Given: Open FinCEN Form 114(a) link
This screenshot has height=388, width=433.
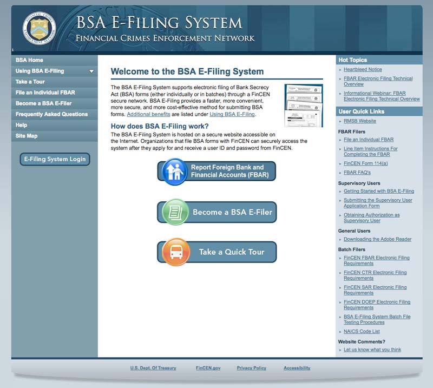Looking at the screenshot, I should click(x=366, y=163).
